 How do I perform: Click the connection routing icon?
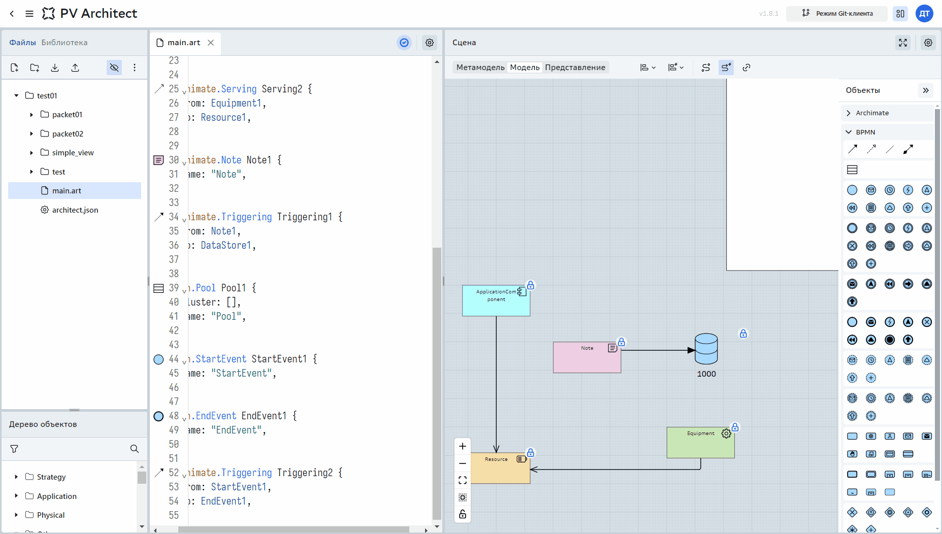pos(706,68)
